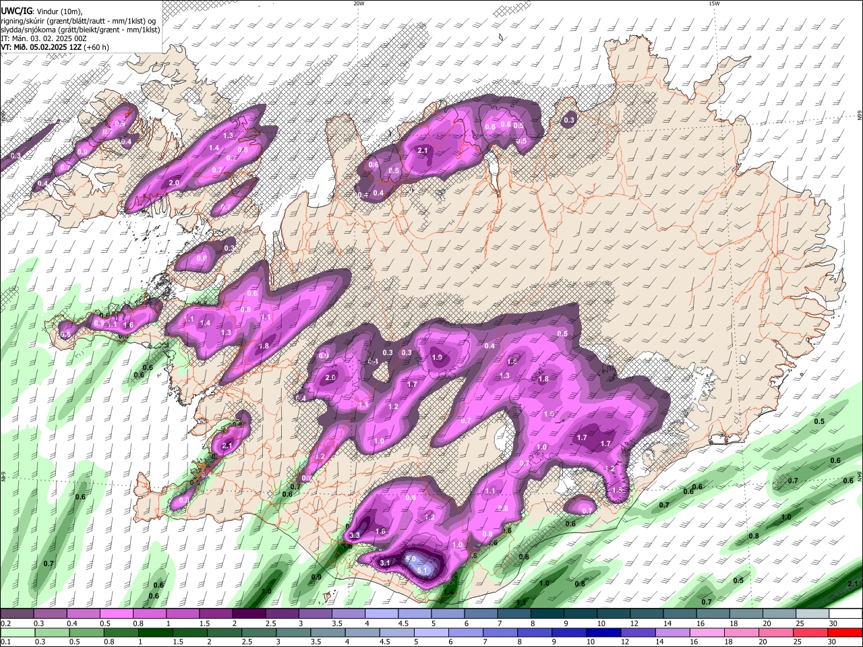This screenshot has width=863, height=647.
Task: Click the 30 label on the rain scale
Action: pyautogui.click(x=831, y=642)
